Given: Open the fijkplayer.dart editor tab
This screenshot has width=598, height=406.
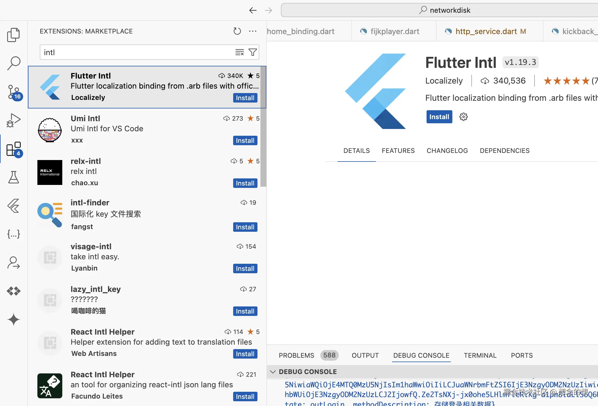Looking at the screenshot, I should (x=395, y=31).
